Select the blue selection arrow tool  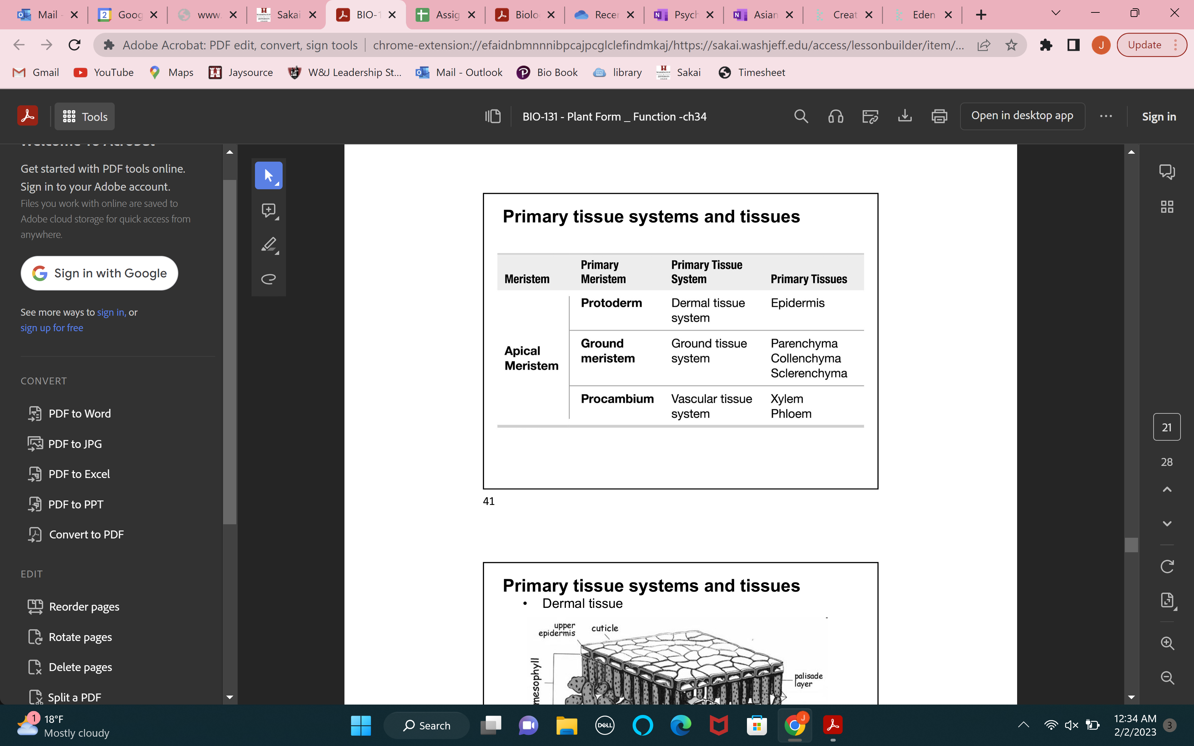(x=269, y=175)
